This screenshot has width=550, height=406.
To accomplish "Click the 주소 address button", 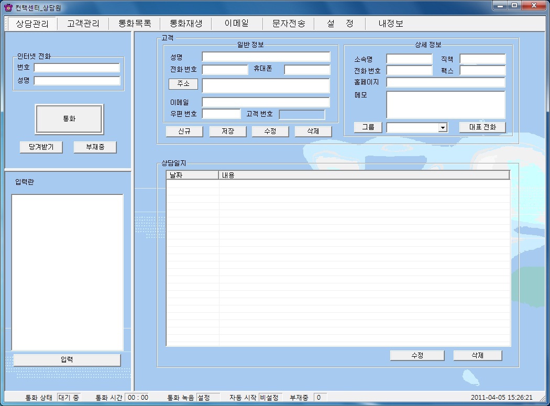I will pos(183,84).
